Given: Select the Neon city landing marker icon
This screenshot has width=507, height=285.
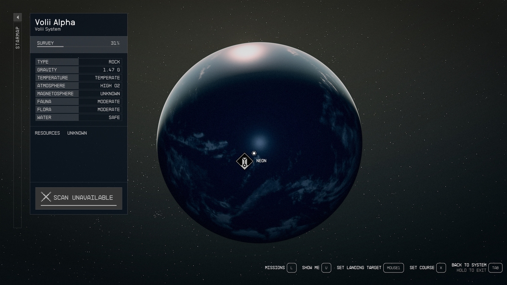Looking at the screenshot, I should [x=244, y=161].
